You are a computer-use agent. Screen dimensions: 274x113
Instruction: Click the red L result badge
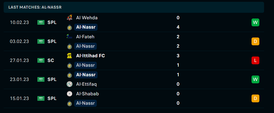pos(255,60)
